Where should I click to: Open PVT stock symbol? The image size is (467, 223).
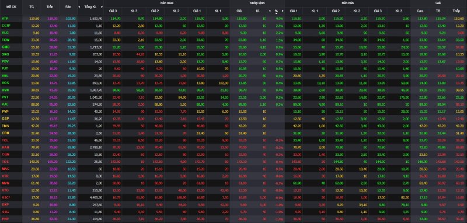point(5,97)
